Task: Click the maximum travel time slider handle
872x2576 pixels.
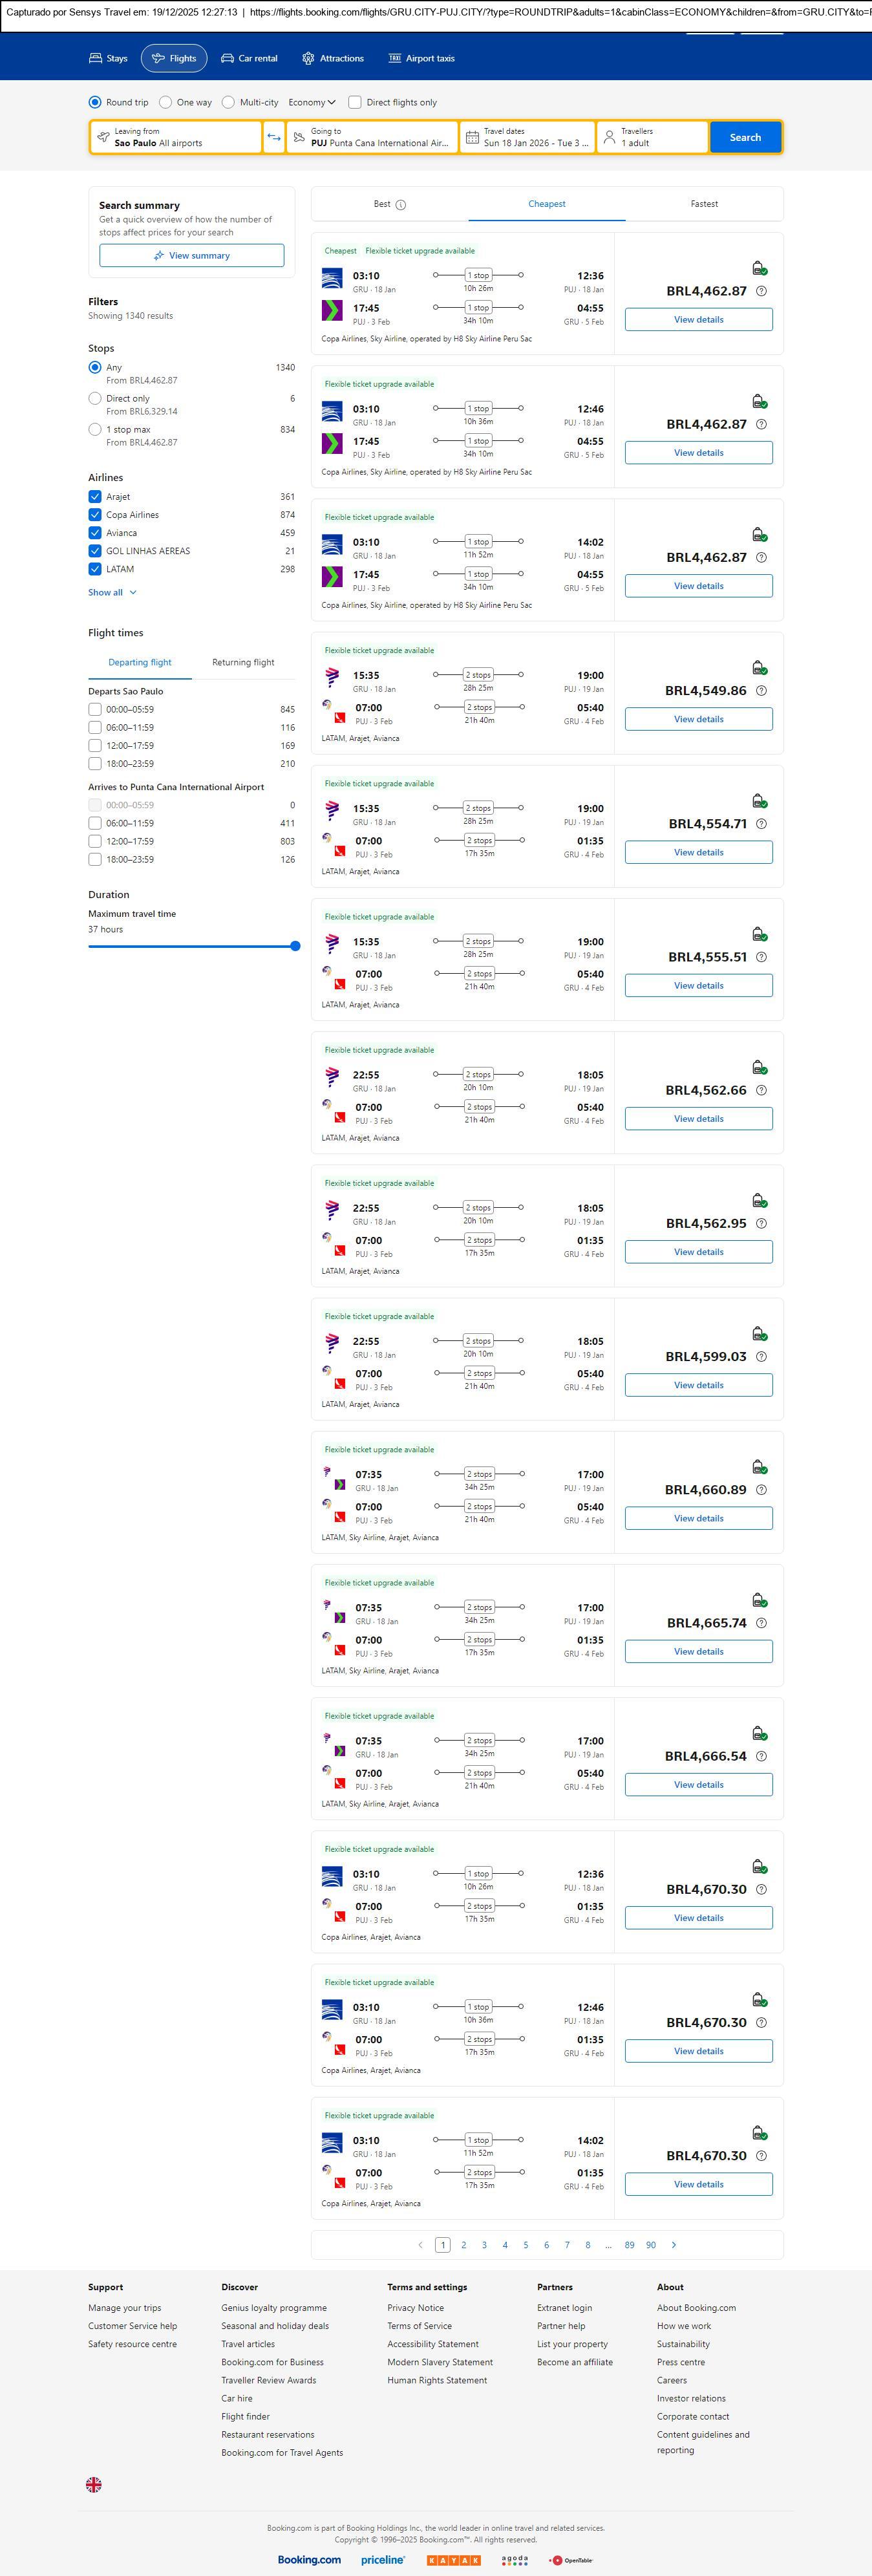Action: click(x=295, y=946)
